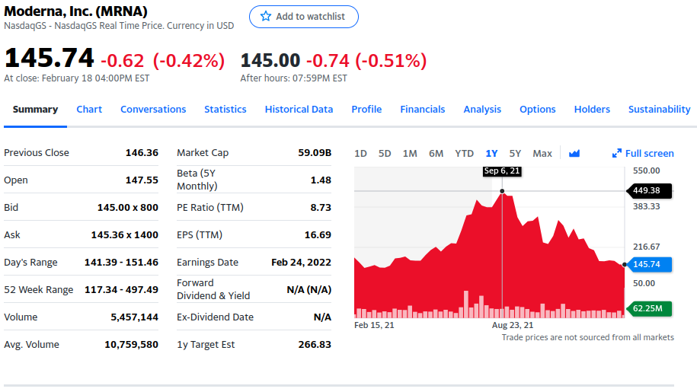
Task: Switch to the Financials tab
Action: 422,109
